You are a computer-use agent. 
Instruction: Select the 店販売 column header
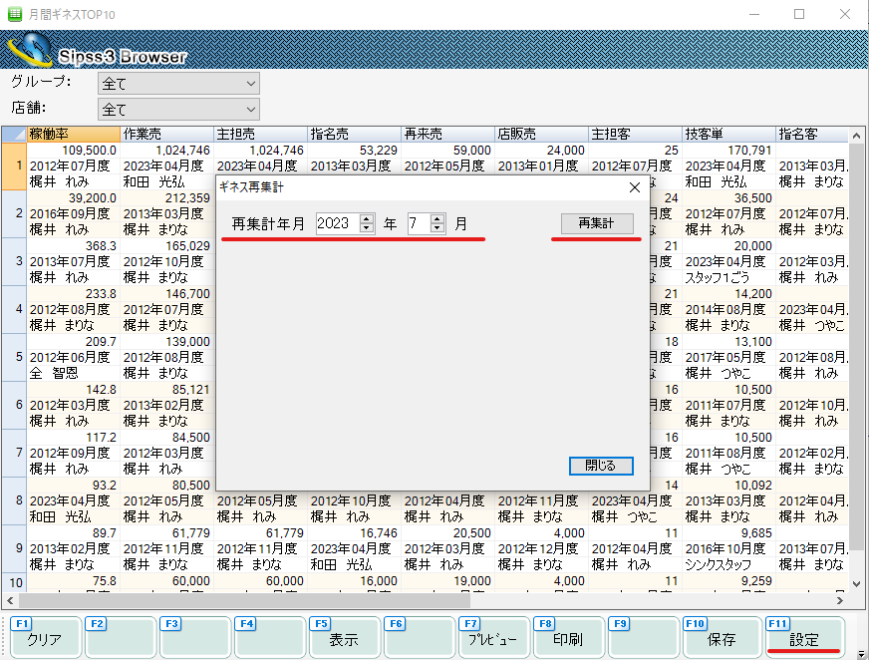point(541,135)
